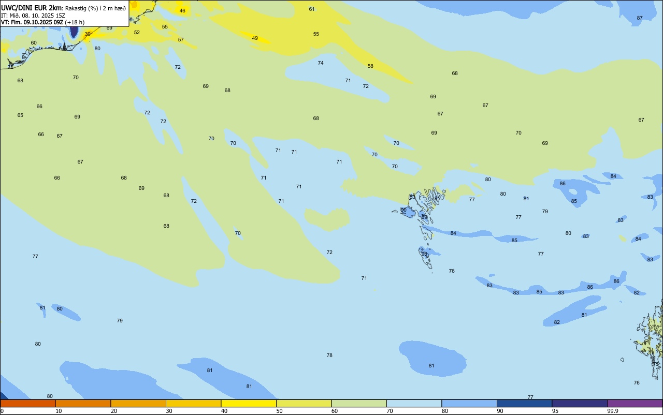Click the map value "74"
The image size is (663, 415).
(321, 63)
